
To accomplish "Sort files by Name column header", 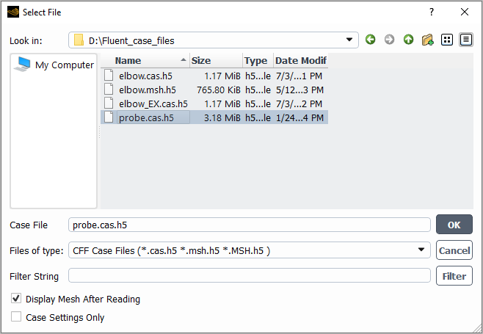I will click(145, 61).
